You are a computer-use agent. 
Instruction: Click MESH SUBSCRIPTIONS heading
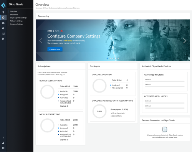click(x=50, y=114)
